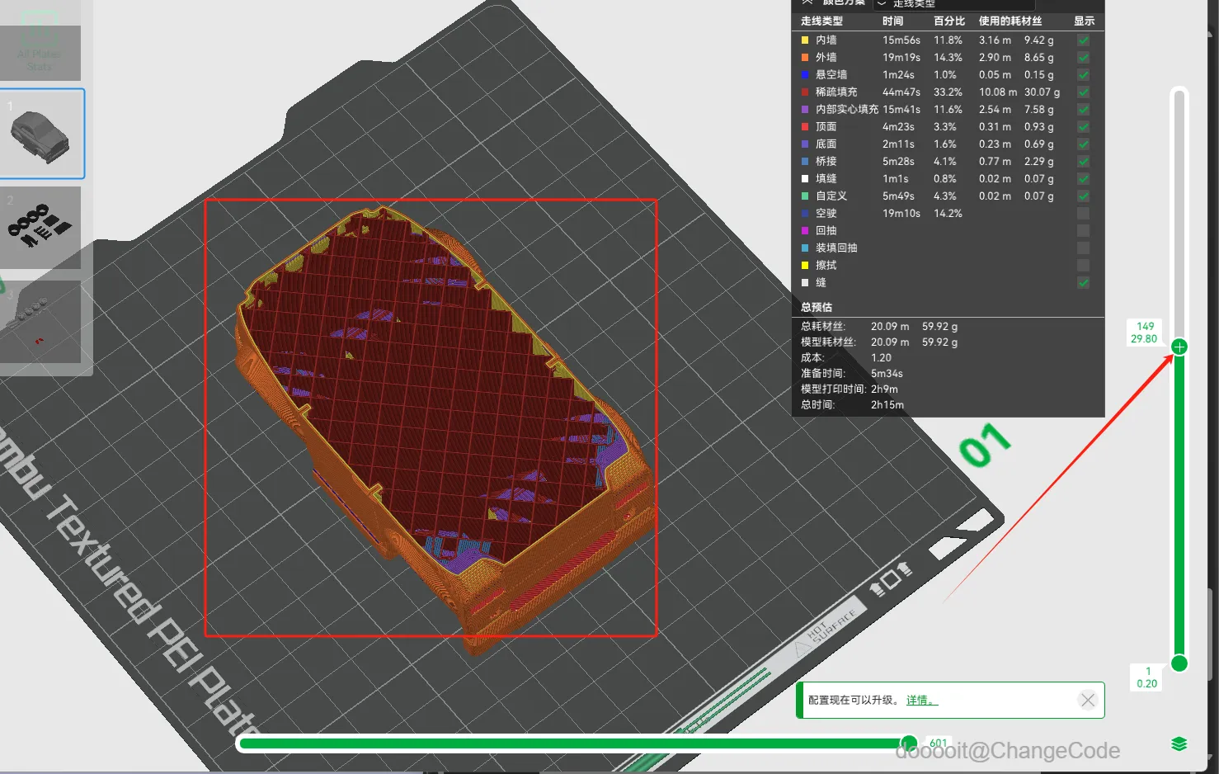1219x774 pixels.
Task: Enable display of 空驶 travel moves
Action: tap(1083, 213)
